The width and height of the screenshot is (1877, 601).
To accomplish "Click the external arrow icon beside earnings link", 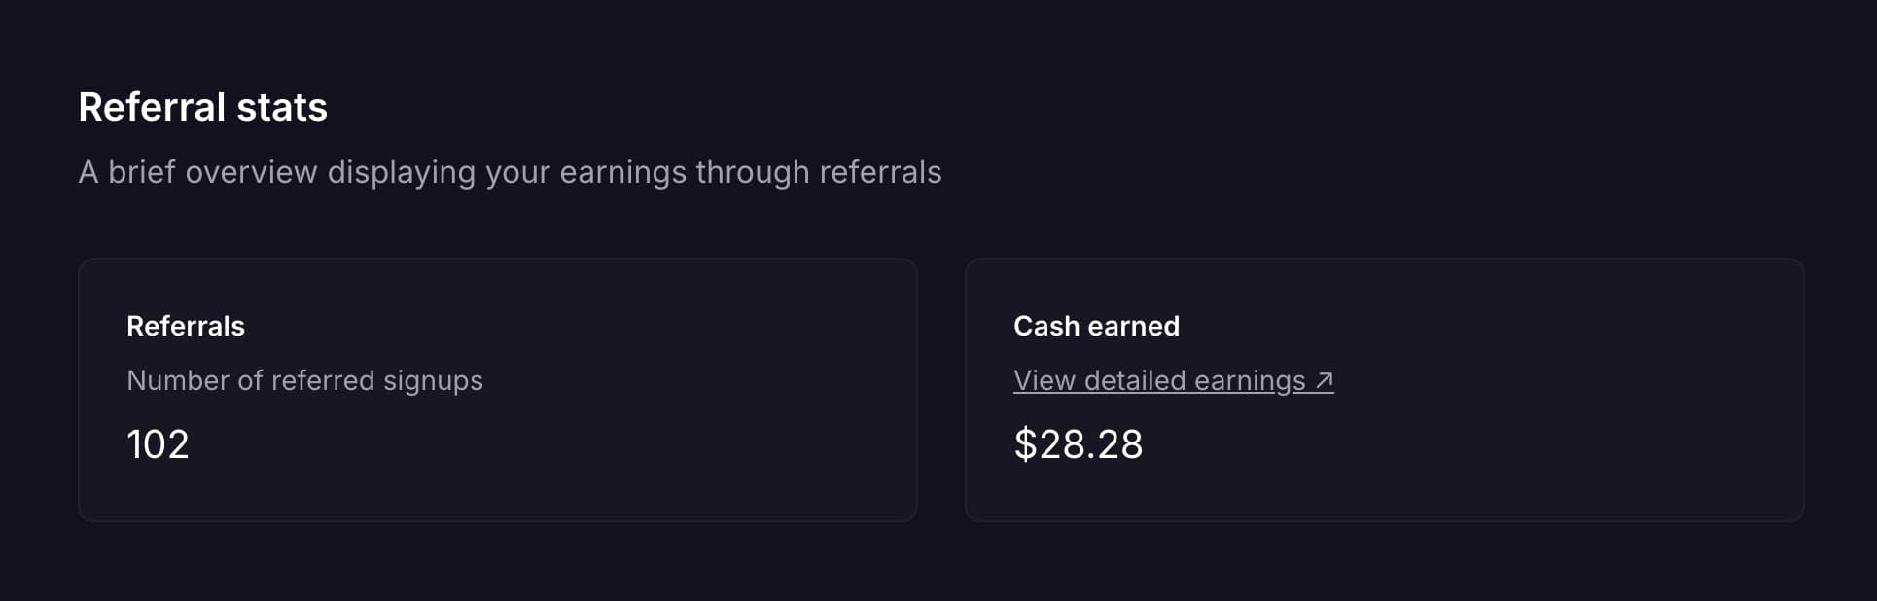I will (x=1324, y=380).
